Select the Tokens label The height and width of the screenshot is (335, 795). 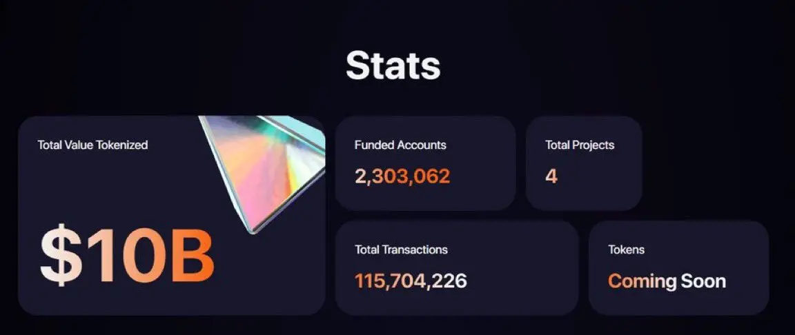coord(626,249)
